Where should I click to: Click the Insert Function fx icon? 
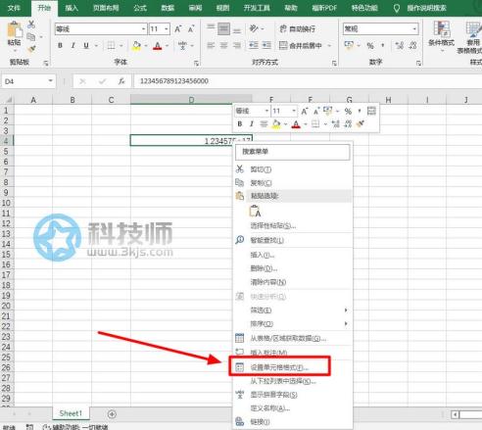121,81
